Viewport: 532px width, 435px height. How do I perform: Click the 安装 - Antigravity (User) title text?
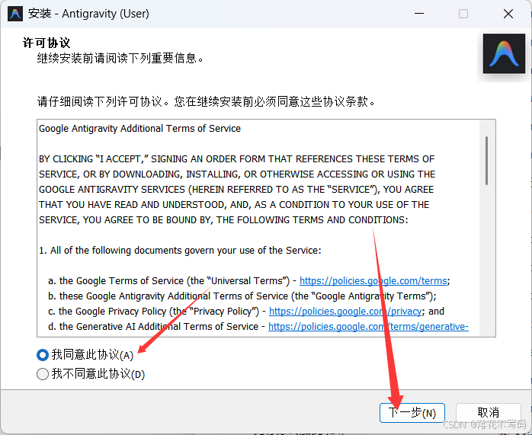tap(88, 14)
